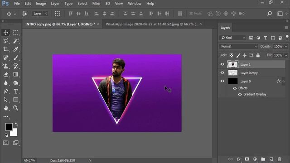Select the Sponge tool

pyautogui.click(x=16, y=83)
